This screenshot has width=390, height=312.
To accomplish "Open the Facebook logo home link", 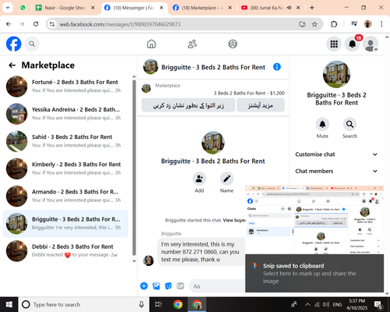I will pos(13,44).
